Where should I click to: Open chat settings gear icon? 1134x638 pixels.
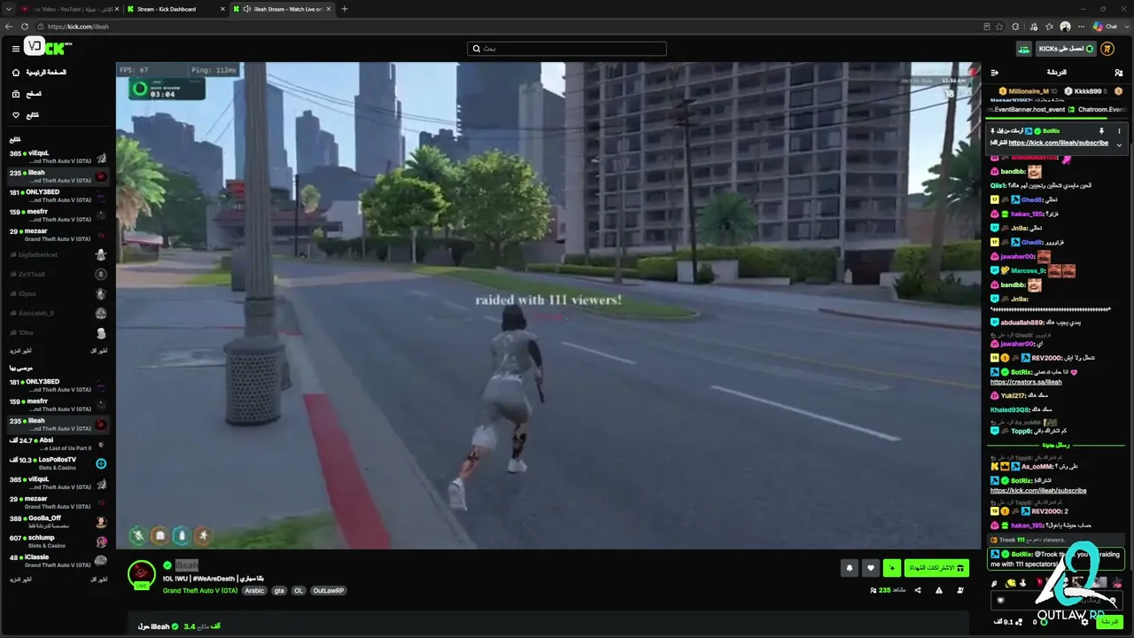pyautogui.click(x=1085, y=622)
